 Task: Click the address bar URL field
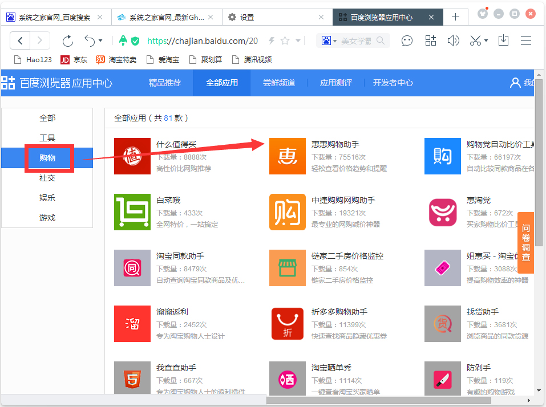(203, 41)
